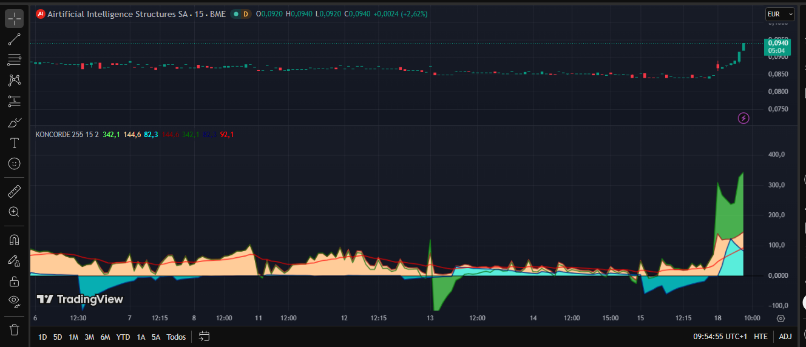Select the trend line drawing tool

tap(15, 39)
